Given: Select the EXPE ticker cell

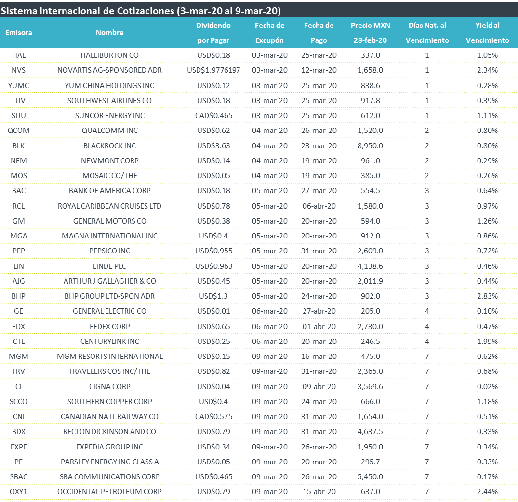Looking at the screenshot, I should [18, 447].
